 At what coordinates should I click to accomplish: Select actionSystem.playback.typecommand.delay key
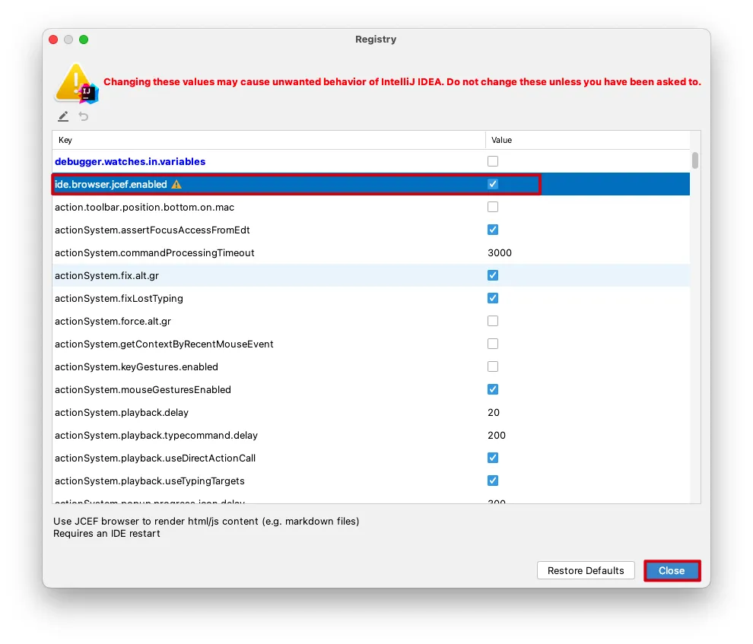point(156,435)
